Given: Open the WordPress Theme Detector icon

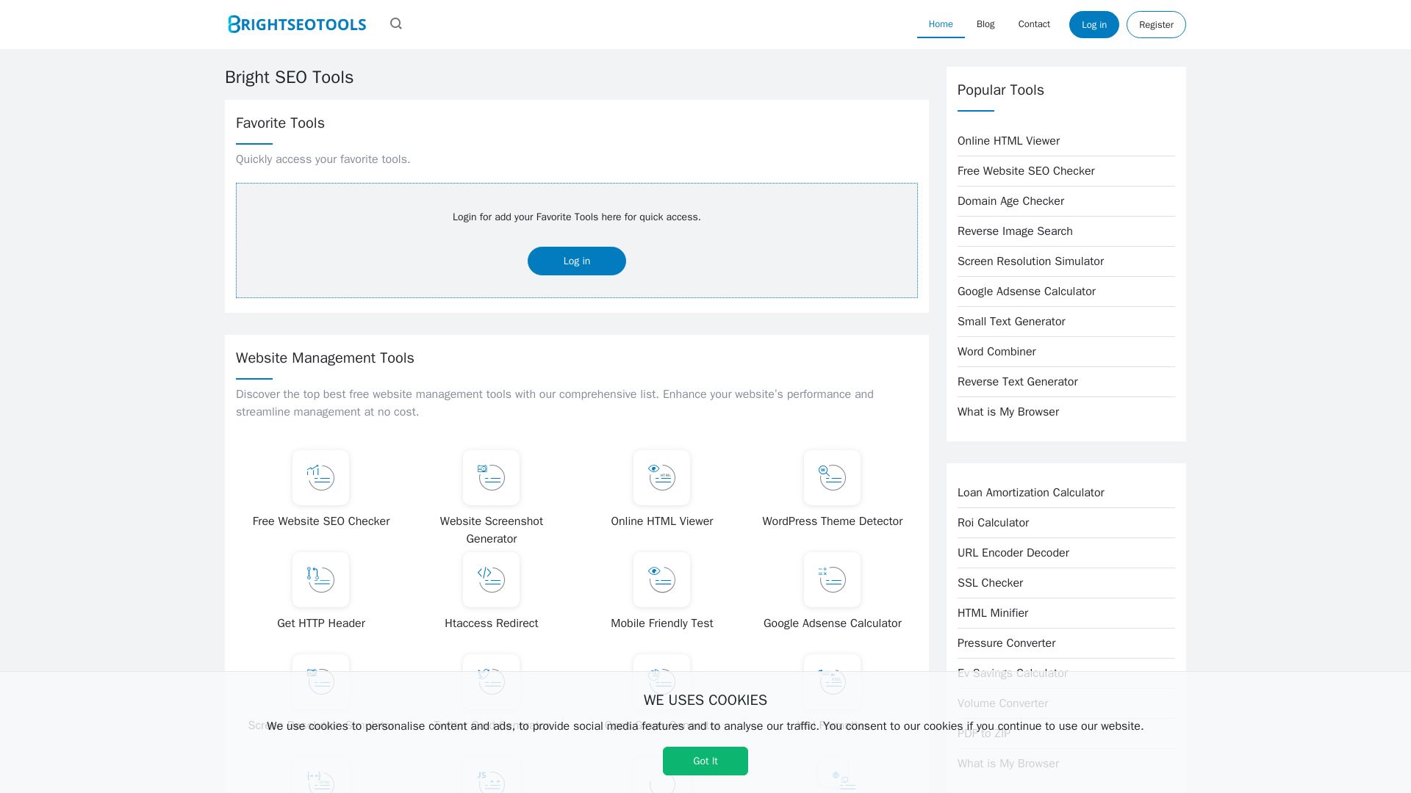Looking at the screenshot, I should click(832, 477).
